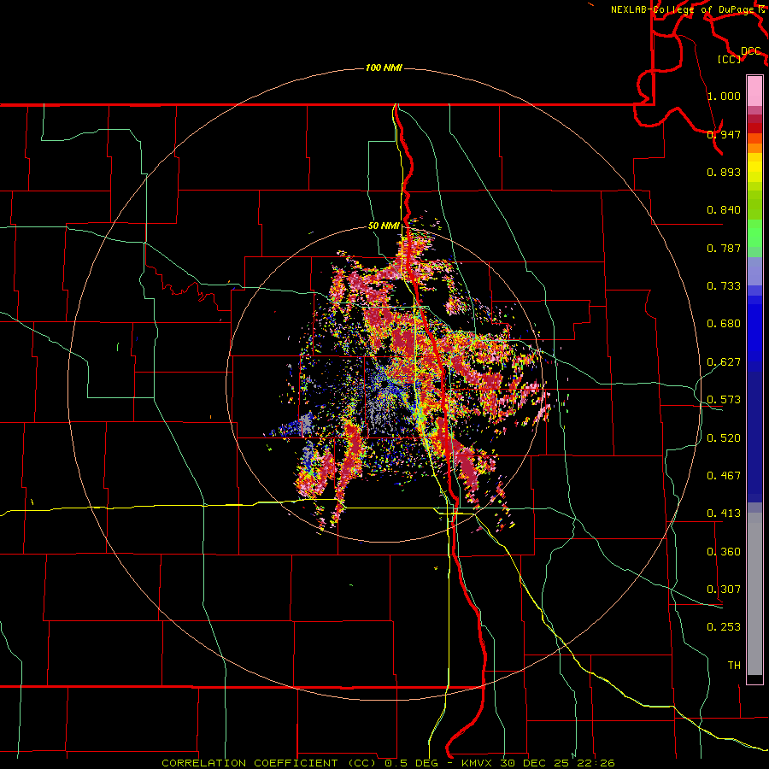Select the 0.840 legend value
Screen dimensions: 769x769
pyautogui.click(x=724, y=210)
